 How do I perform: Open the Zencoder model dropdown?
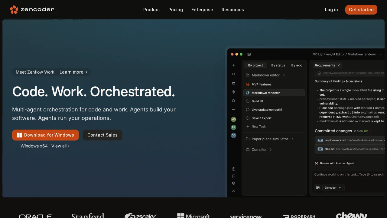[333, 188]
